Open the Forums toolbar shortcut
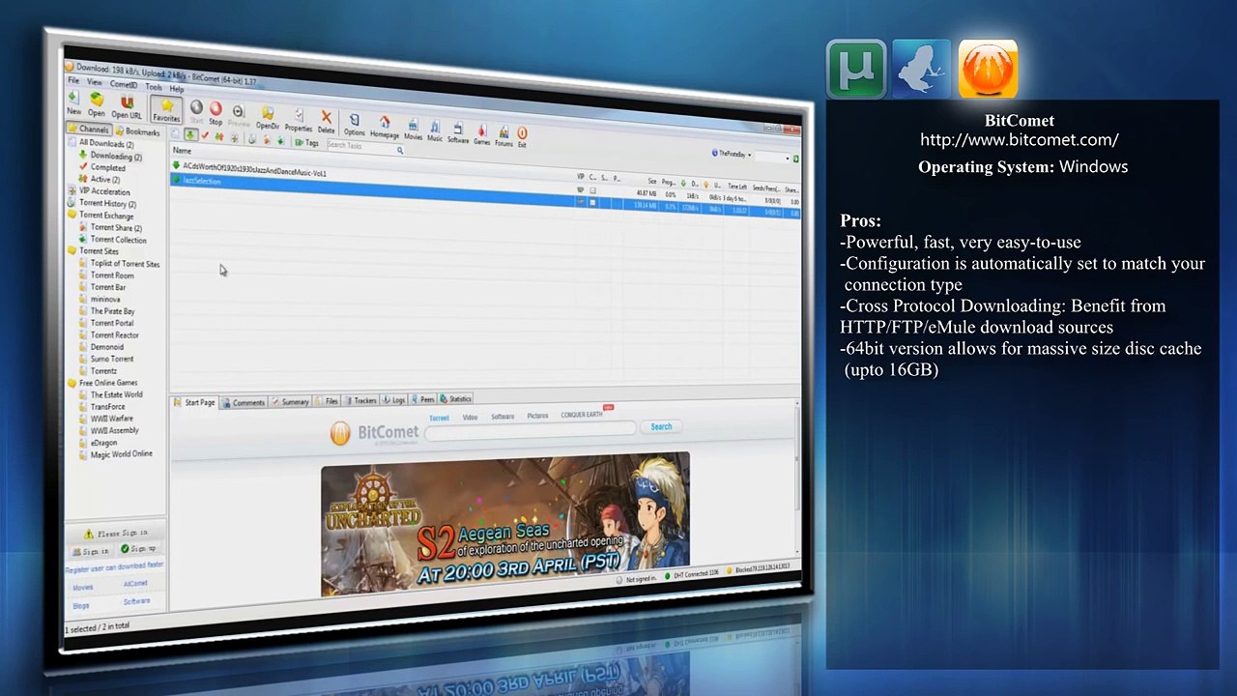 tap(503, 134)
